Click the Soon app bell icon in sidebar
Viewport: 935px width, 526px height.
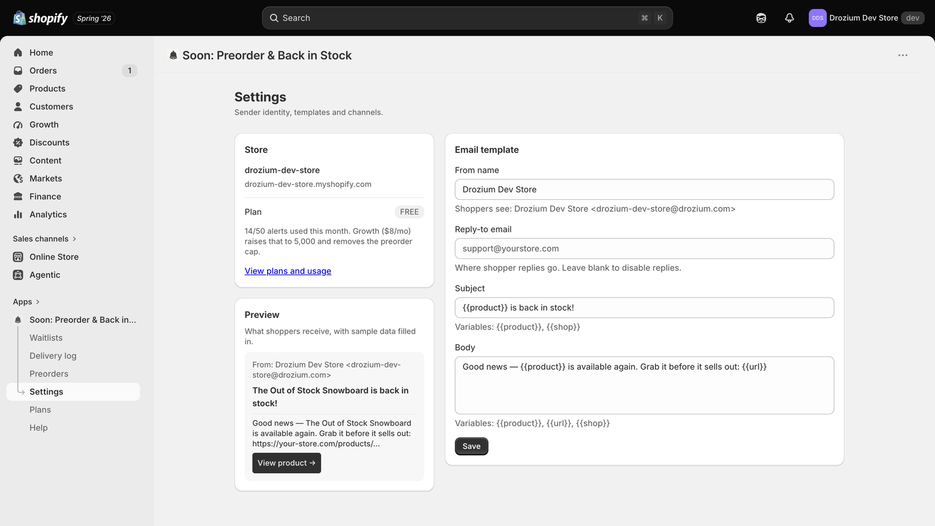[x=18, y=320]
